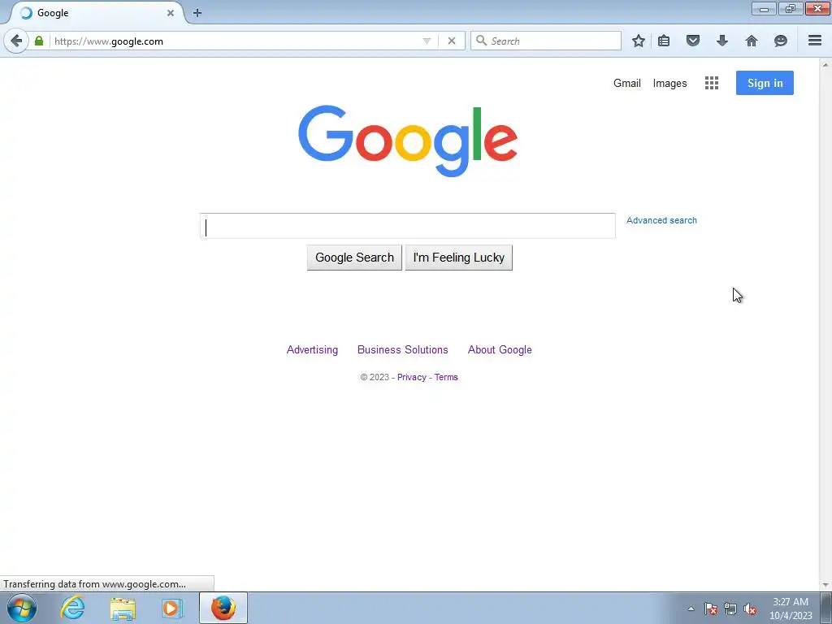Save to Pocket icon
The image size is (832, 624).
(693, 41)
